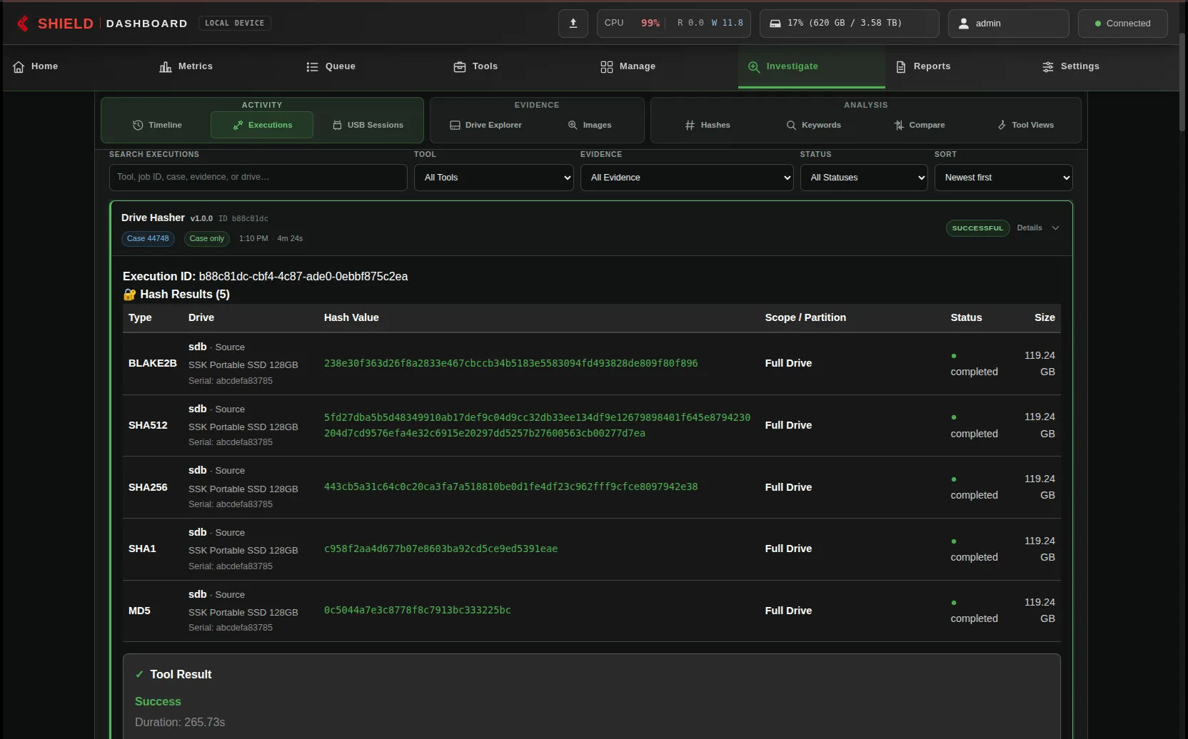Open the All Evidence dropdown
Viewport: 1188px width, 739px height.
pyautogui.click(x=687, y=178)
